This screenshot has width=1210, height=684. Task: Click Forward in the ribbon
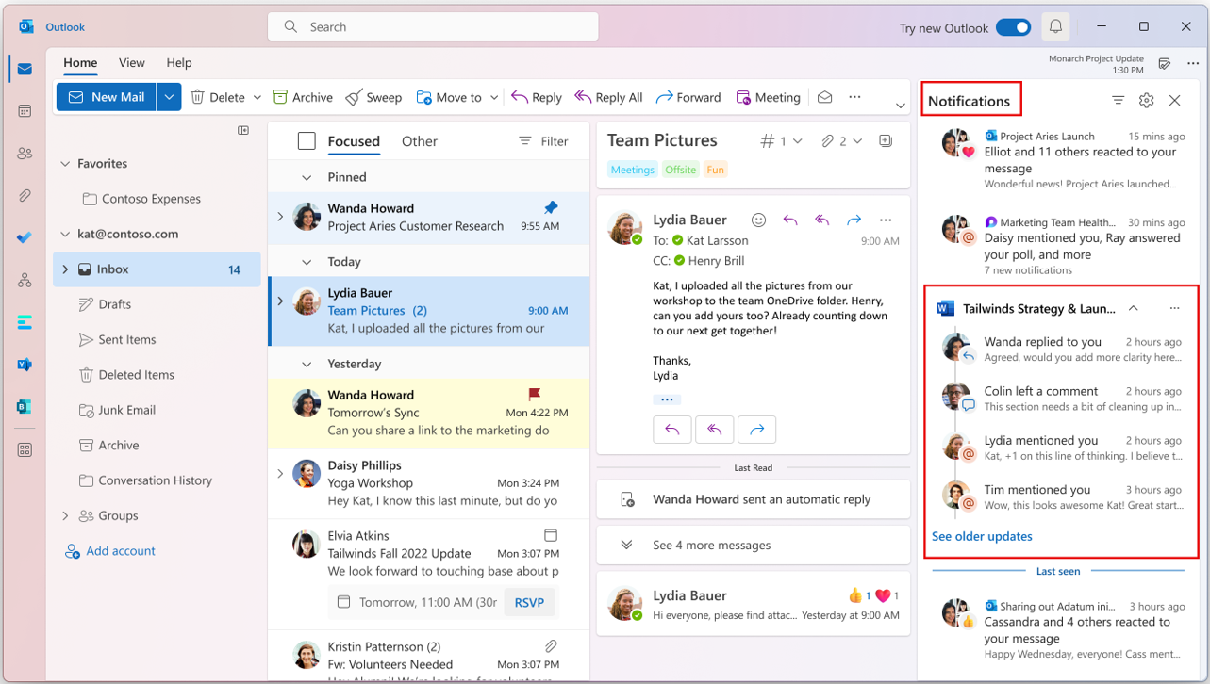coord(688,97)
